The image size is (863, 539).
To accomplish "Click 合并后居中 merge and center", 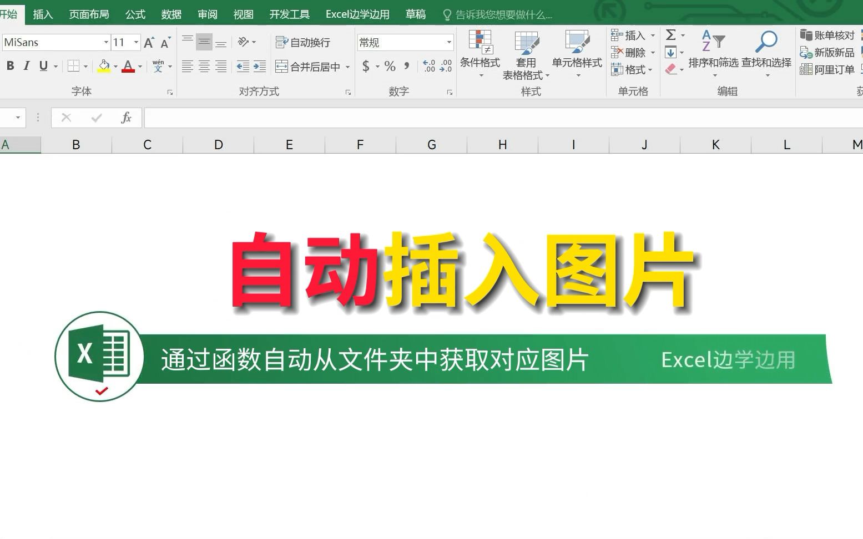I will 308,67.
